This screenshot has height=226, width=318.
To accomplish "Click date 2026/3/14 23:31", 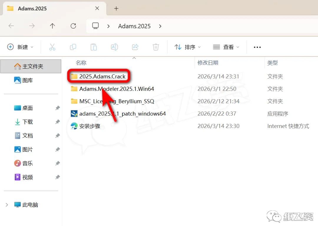I will [x=218, y=76].
